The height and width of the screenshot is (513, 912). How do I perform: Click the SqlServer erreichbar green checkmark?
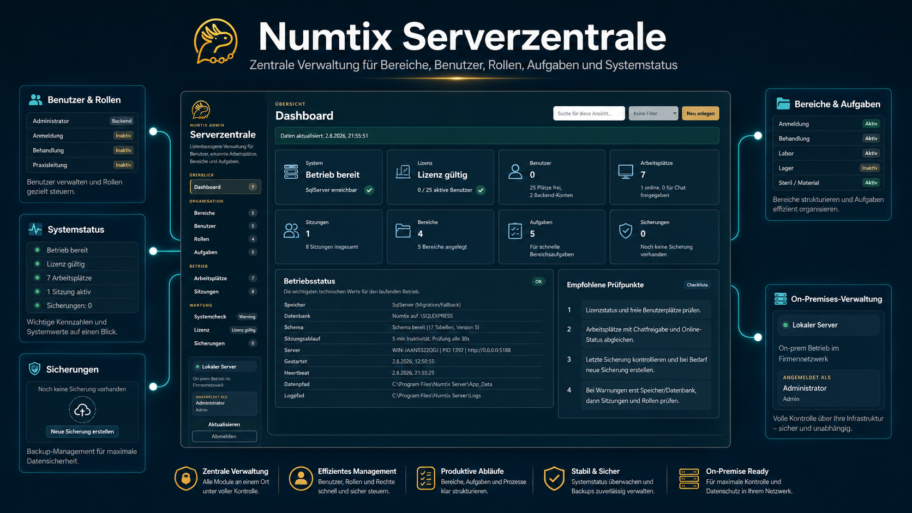[369, 190]
